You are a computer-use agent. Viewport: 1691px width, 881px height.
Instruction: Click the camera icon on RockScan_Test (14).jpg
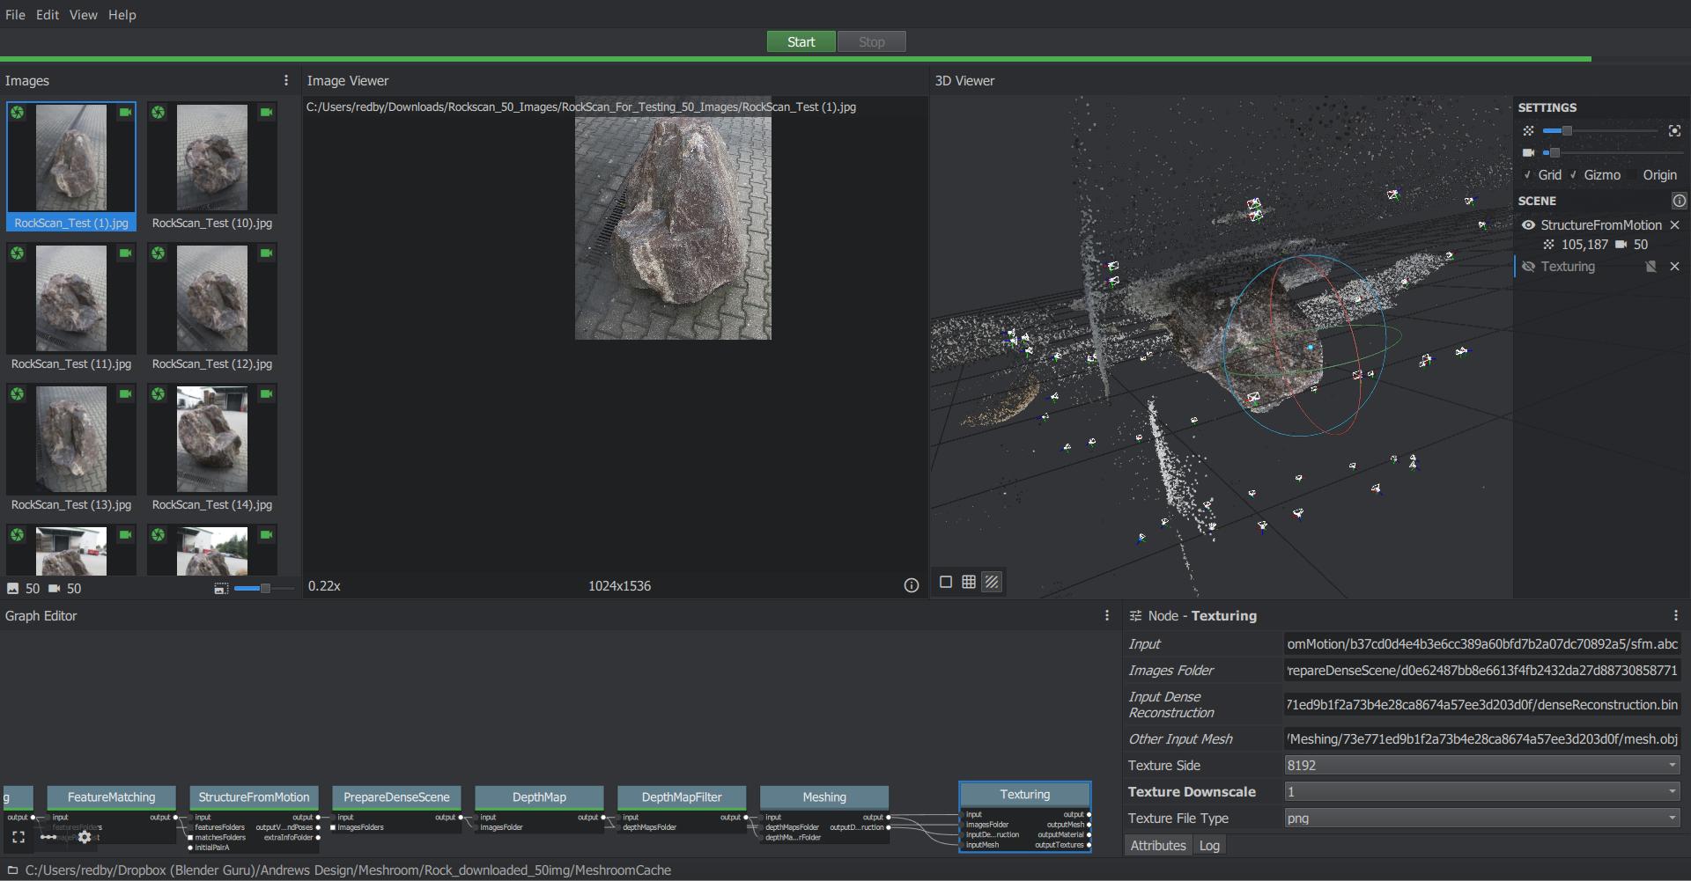click(x=266, y=394)
